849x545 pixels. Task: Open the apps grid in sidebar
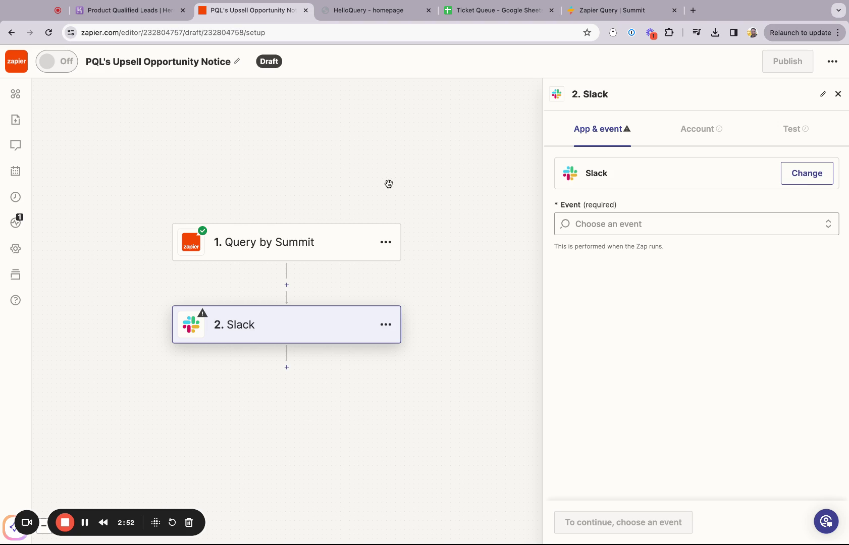pos(16,94)
